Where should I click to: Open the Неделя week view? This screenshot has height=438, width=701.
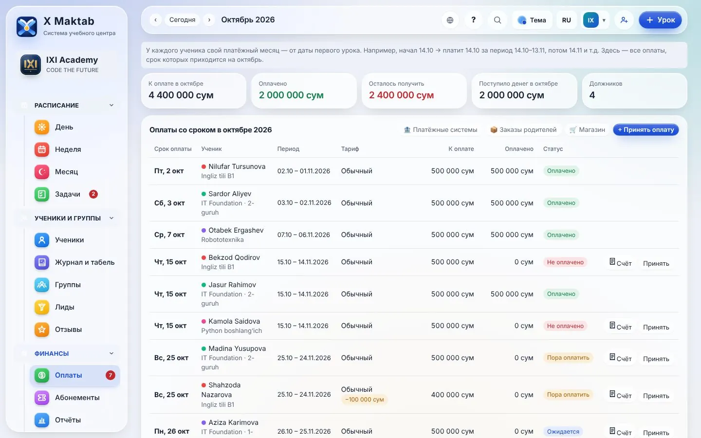[75, 149]
